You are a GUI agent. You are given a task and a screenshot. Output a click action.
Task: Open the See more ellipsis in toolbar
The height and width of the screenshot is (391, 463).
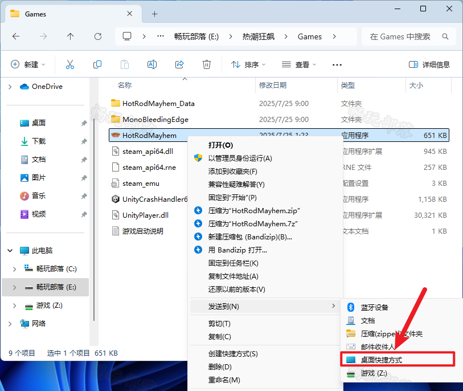pos(337,65)
